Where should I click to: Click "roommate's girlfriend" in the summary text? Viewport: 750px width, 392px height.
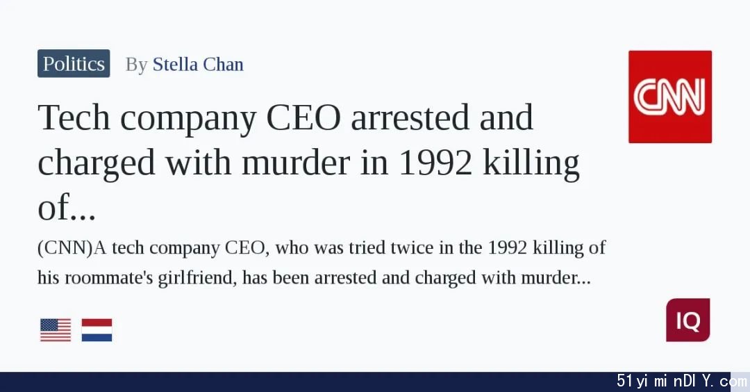point(149,277)
